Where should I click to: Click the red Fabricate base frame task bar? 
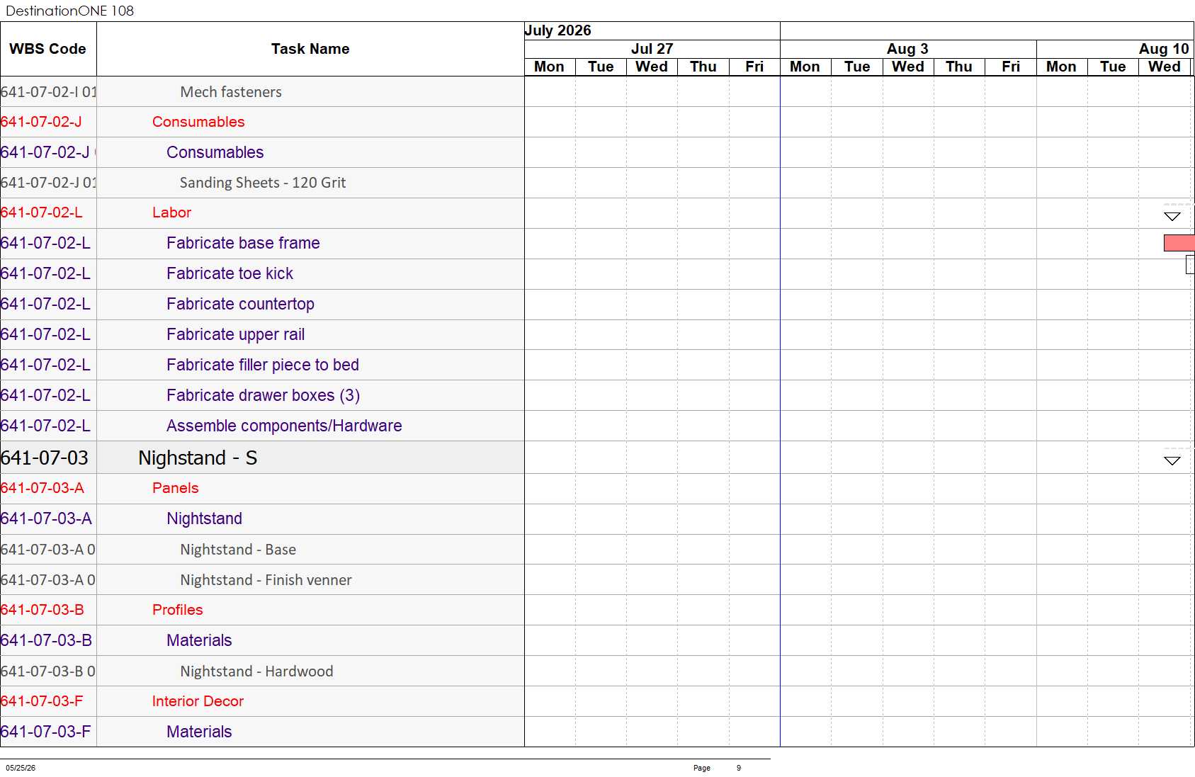(1179, 243)
